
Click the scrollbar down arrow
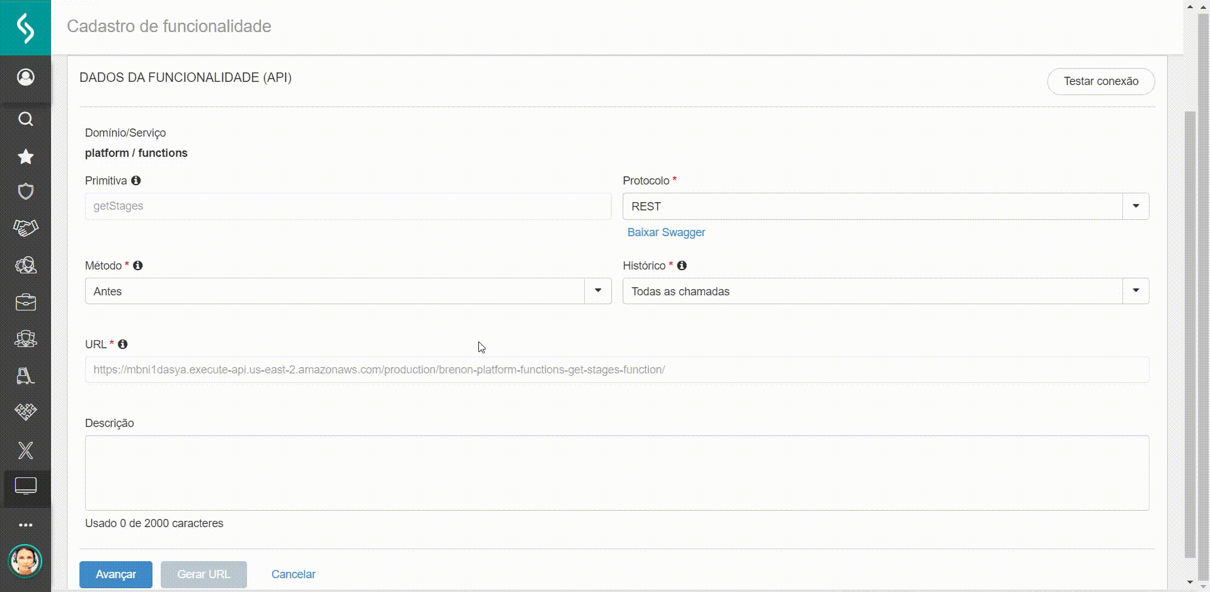pyautogui.click(x=1190, y=583)
